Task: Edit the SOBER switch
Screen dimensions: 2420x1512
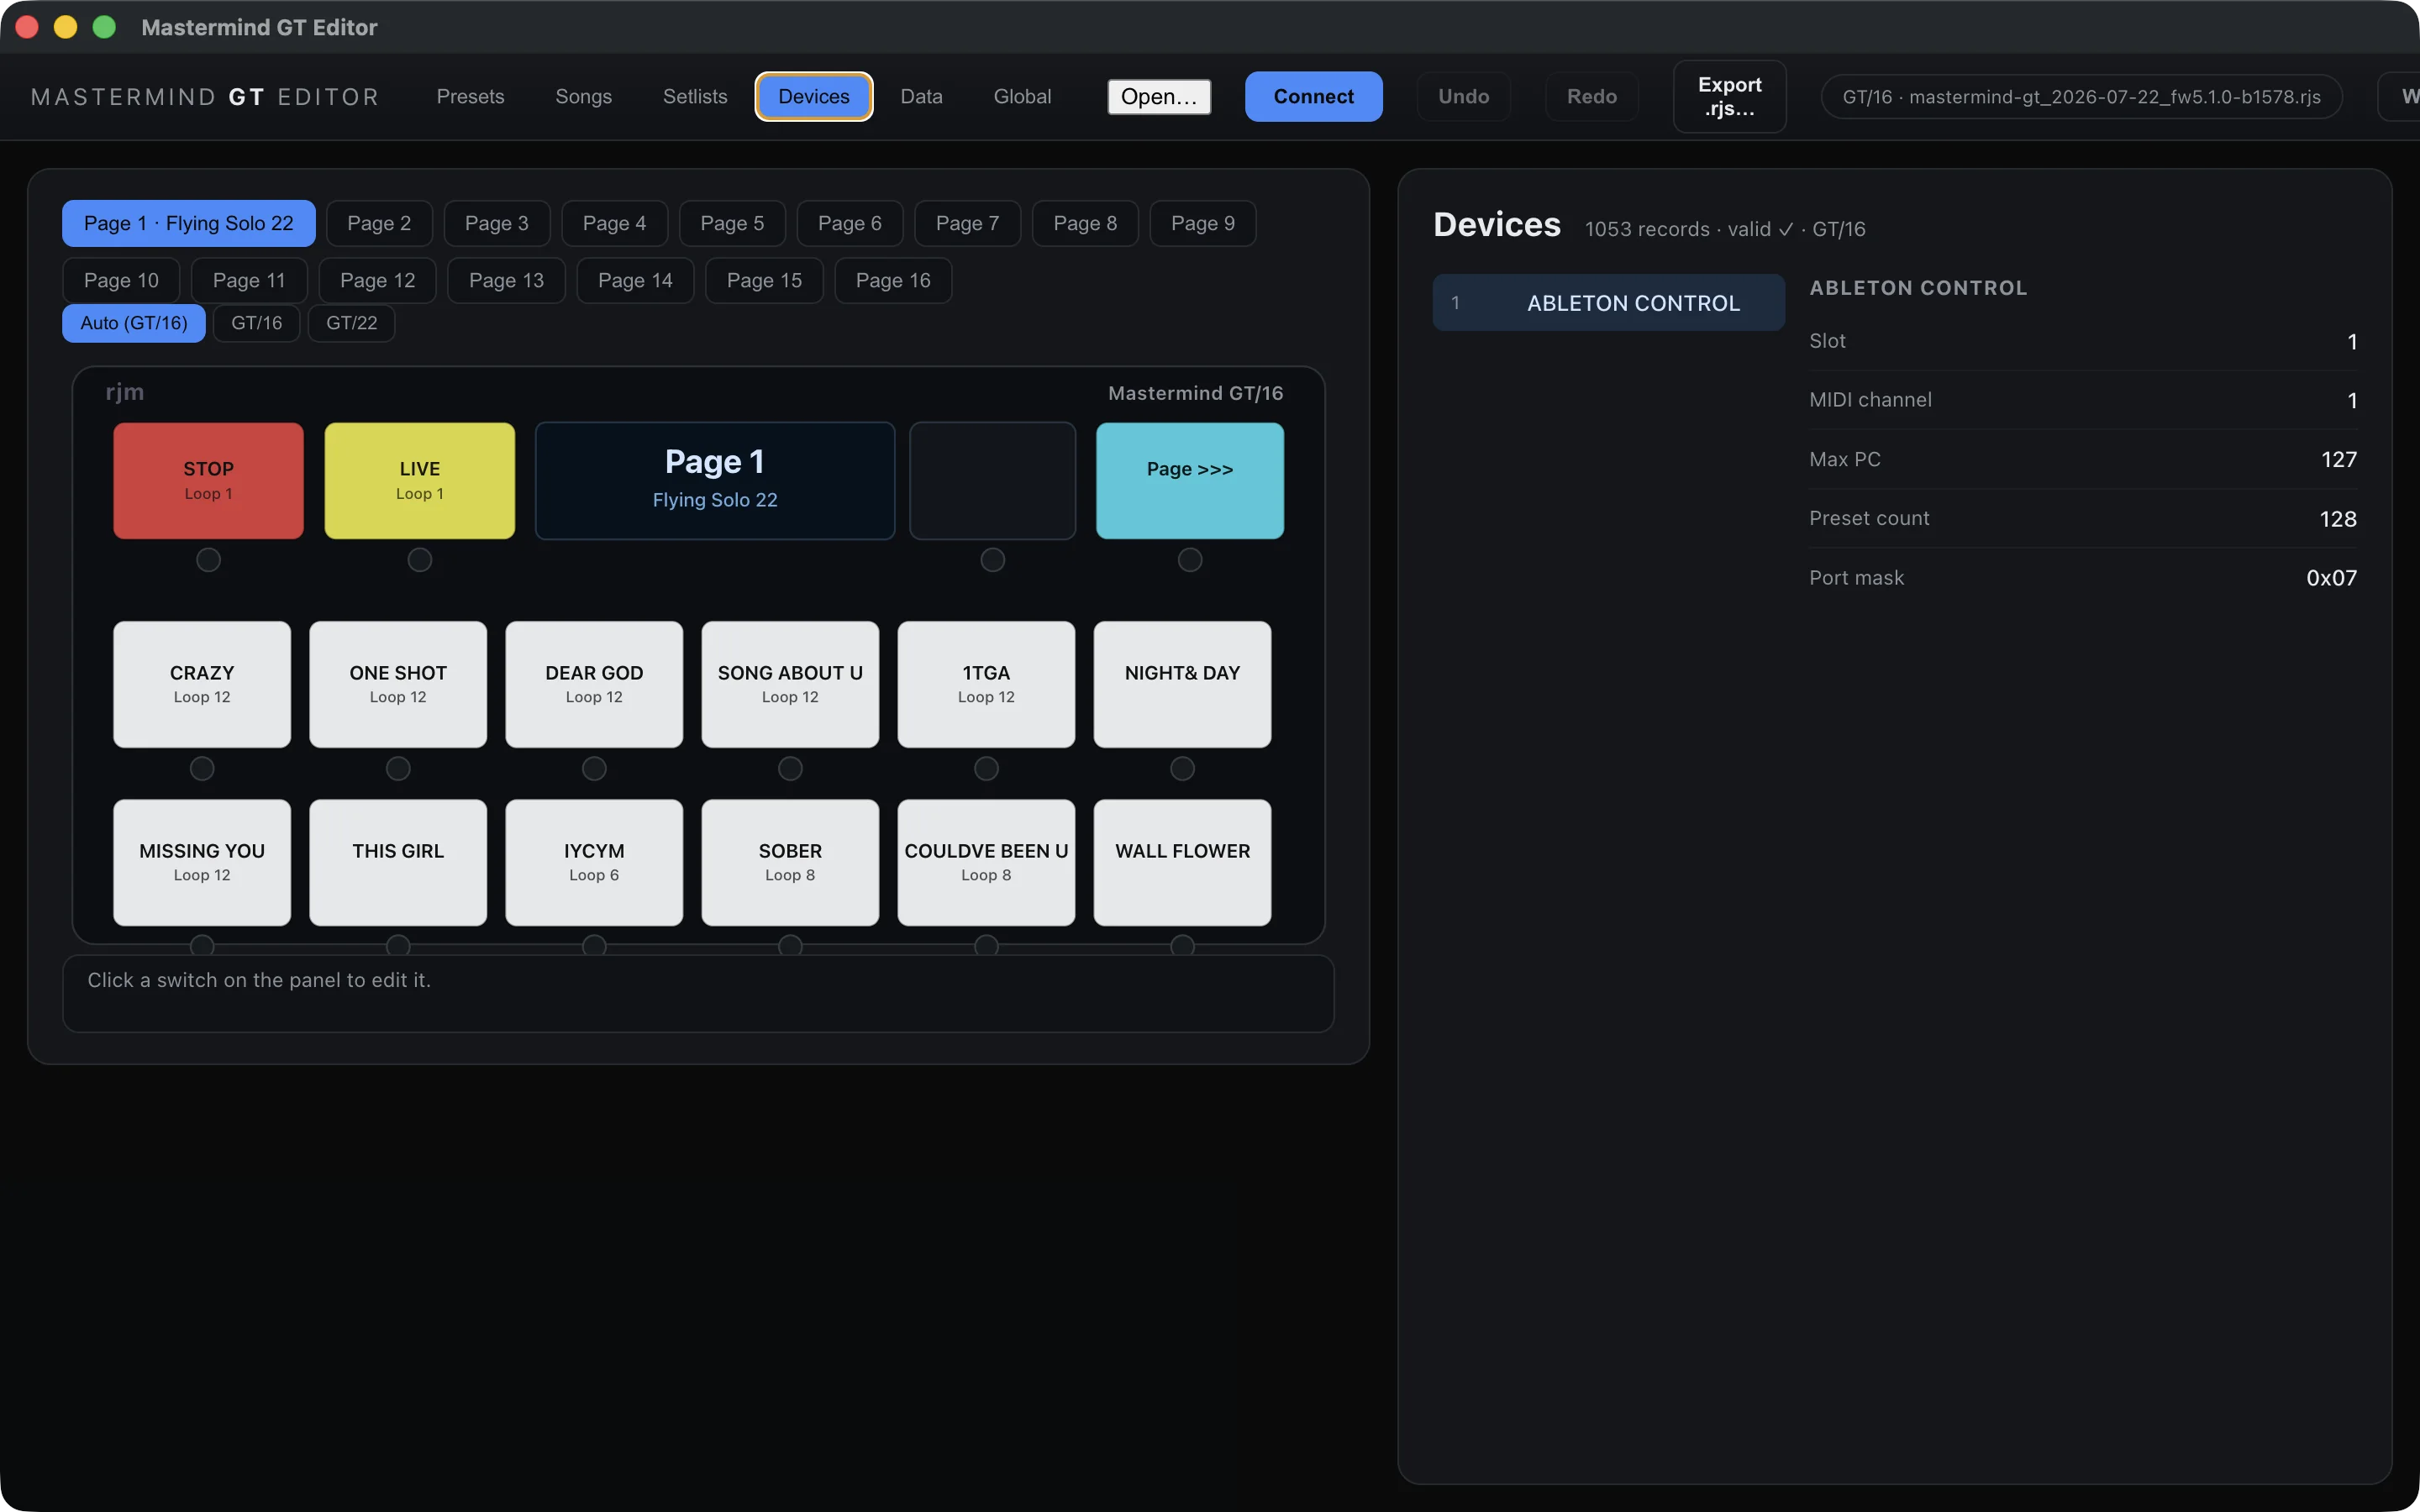Action: tap(790, 862)
